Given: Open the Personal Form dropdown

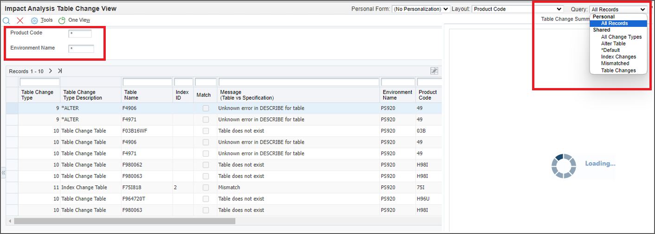Looking at the screenshot, I should (421, 9).
